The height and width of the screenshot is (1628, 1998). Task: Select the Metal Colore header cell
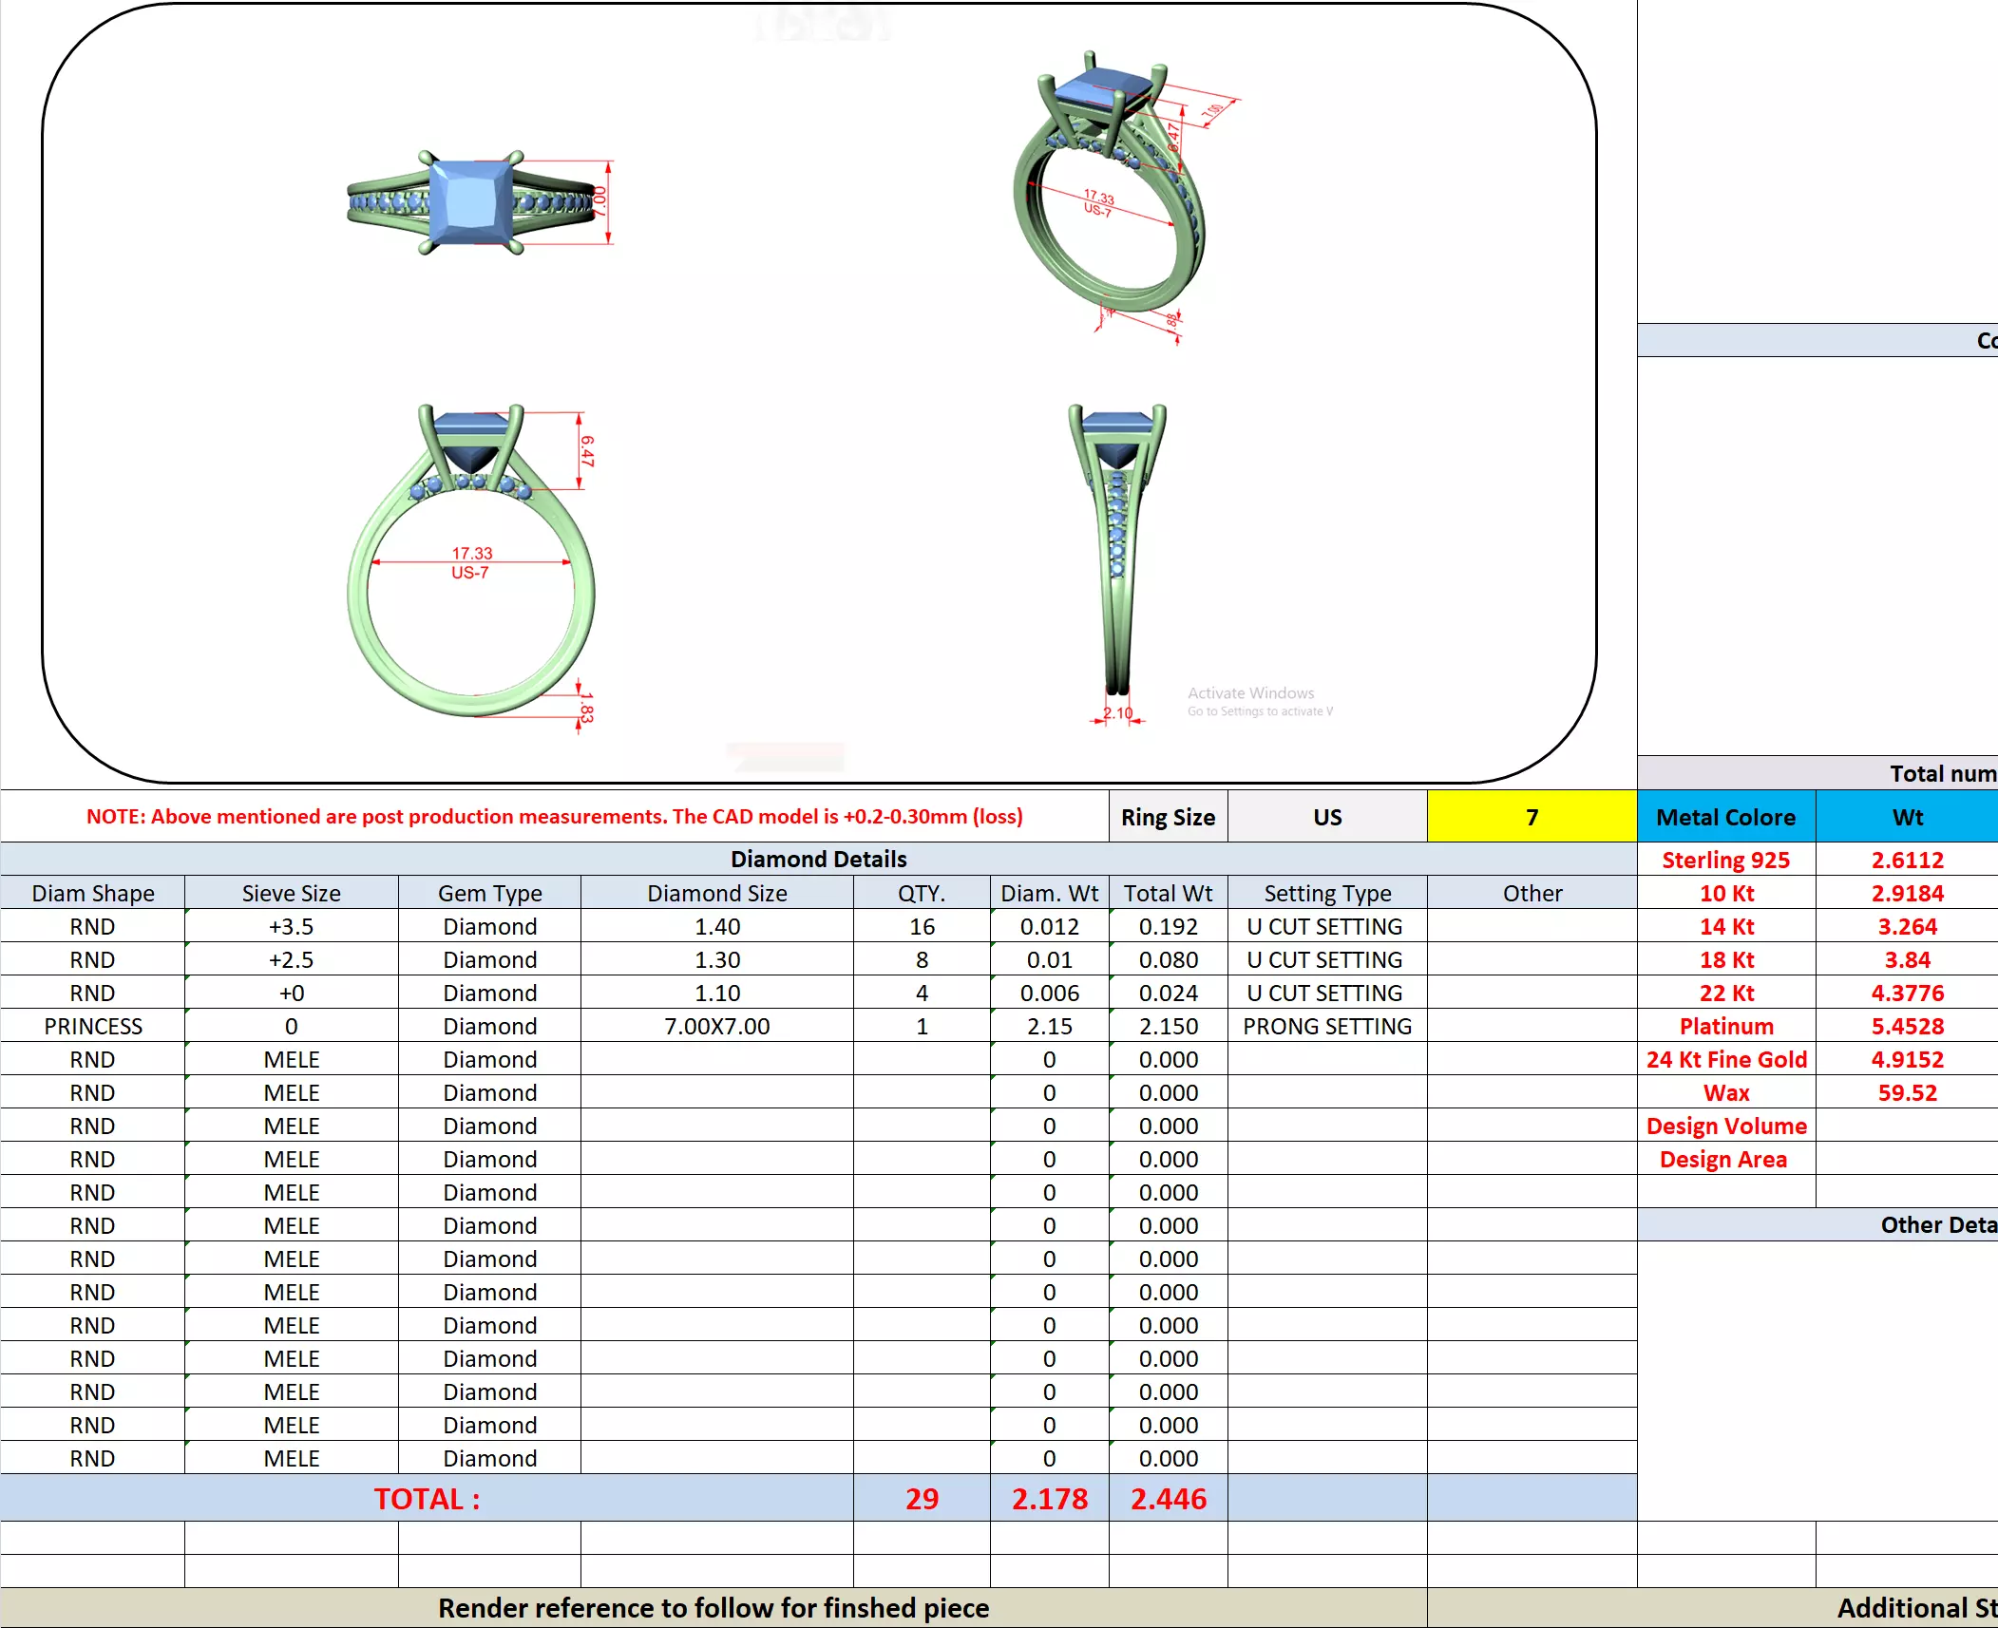(1725, 817)
